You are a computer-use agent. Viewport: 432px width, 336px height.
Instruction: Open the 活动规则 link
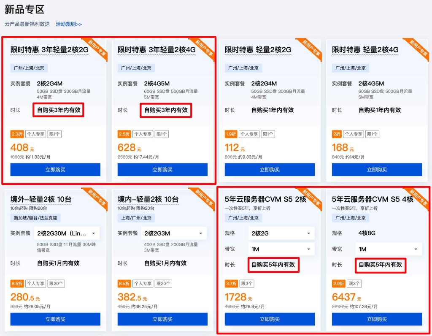click(x=69, y=24)
